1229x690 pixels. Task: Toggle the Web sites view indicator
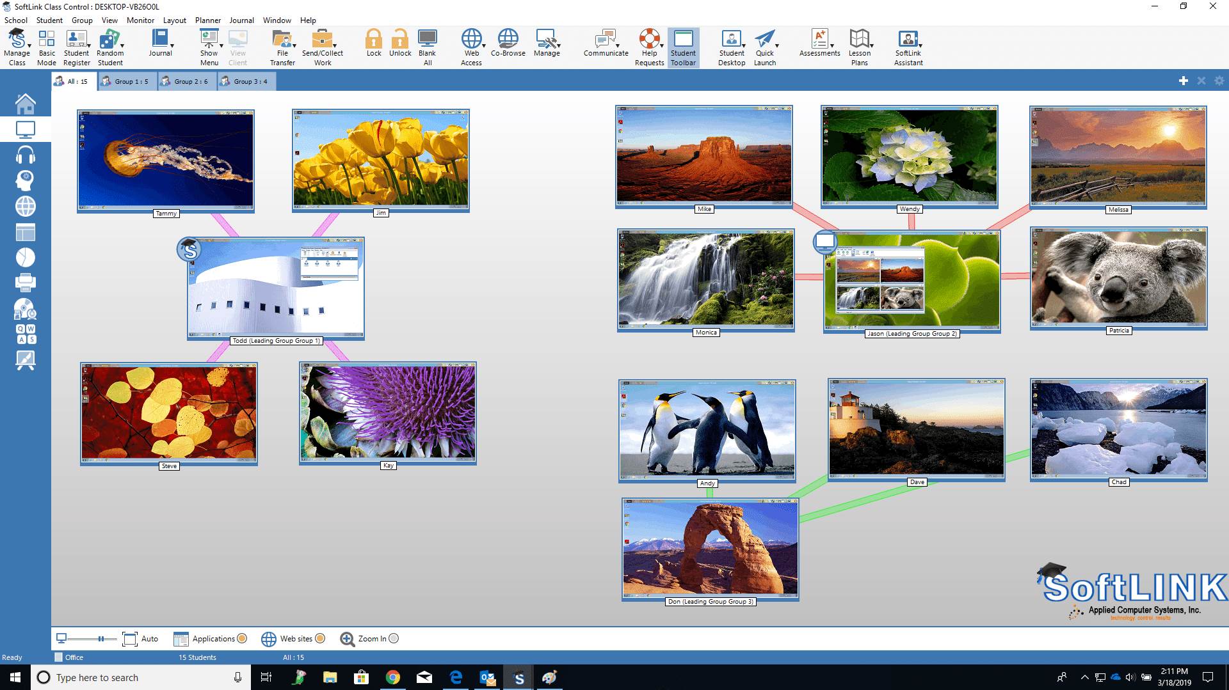320,638
